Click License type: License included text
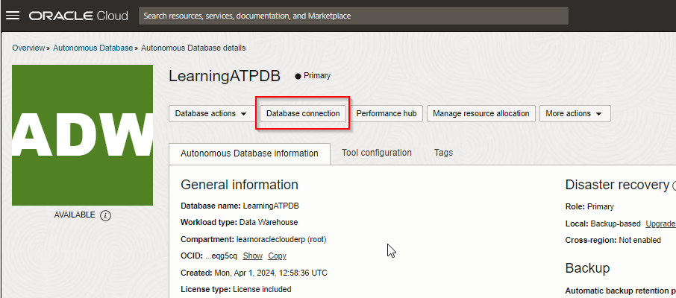The image size is (676, 298). tap(236, 289)
